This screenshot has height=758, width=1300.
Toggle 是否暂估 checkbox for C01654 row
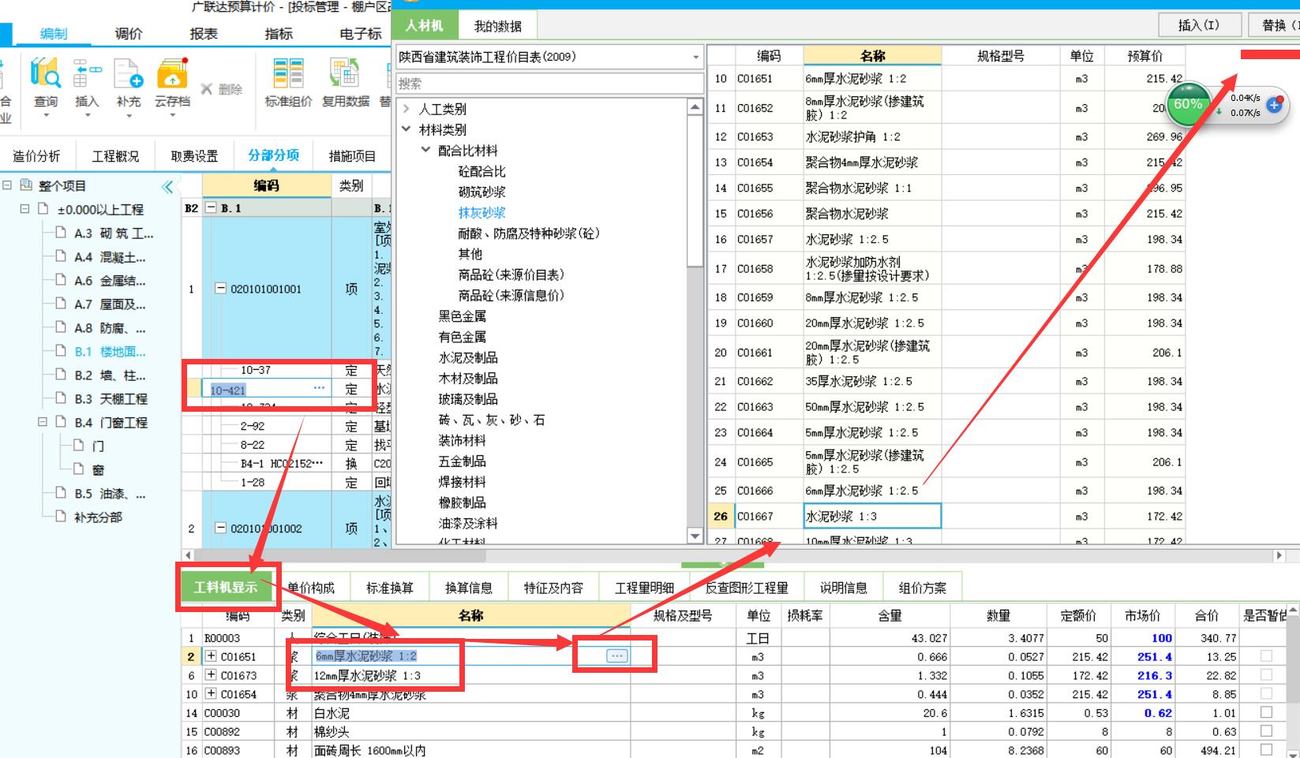1266,694
